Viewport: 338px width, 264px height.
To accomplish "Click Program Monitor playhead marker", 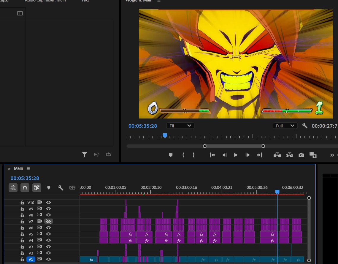I will [165, 135].
